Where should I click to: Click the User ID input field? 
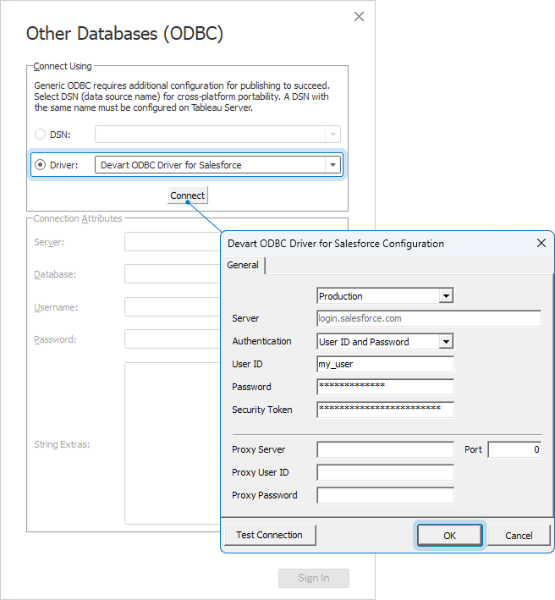pyautogui.click(x=385, y=364)
